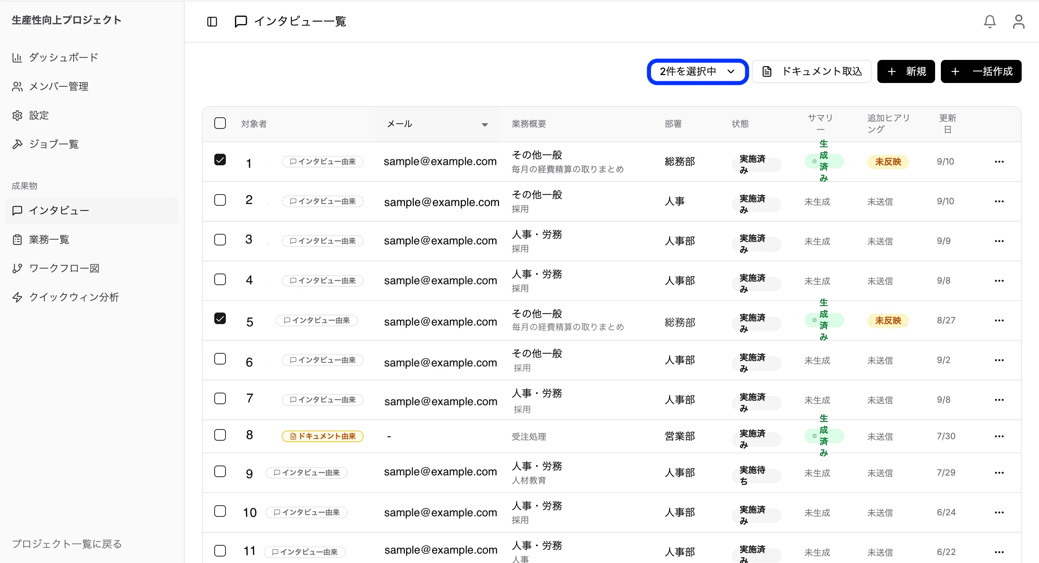Image resolution: width=1039 pixels, height=563 pixels.
Task: Toggle the sidebar panel icon
Action: point(212,21)
